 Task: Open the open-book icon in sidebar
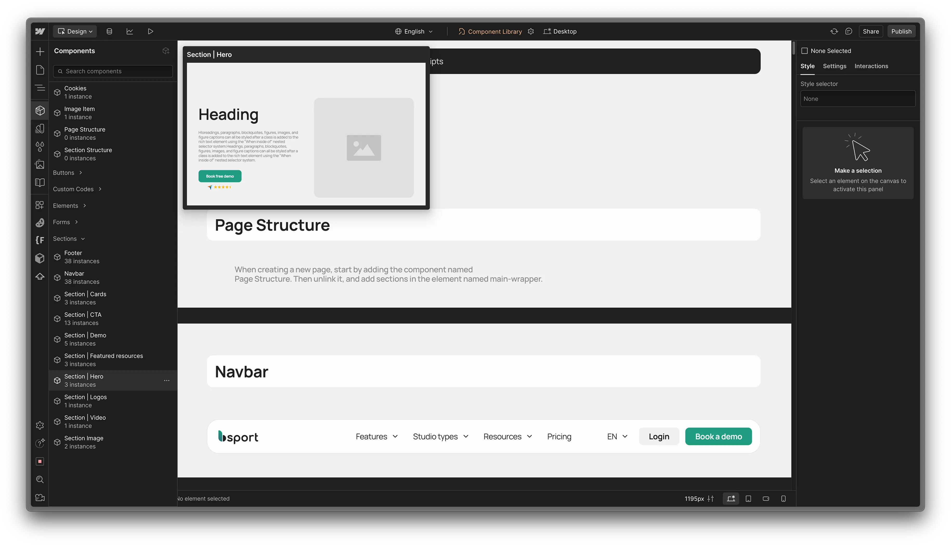40,183
